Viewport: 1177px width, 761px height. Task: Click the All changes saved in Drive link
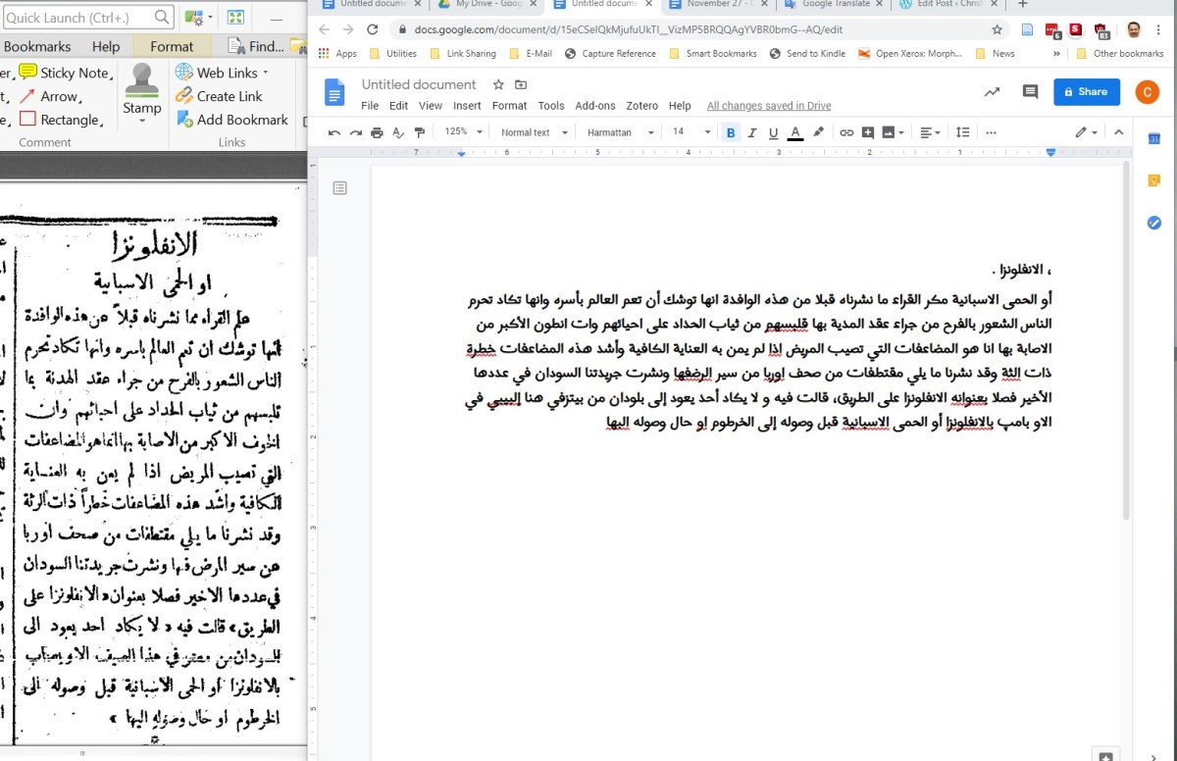pos(770,105)
